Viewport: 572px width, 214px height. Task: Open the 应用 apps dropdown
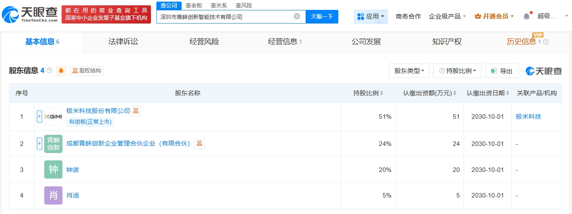pos(371,16)
